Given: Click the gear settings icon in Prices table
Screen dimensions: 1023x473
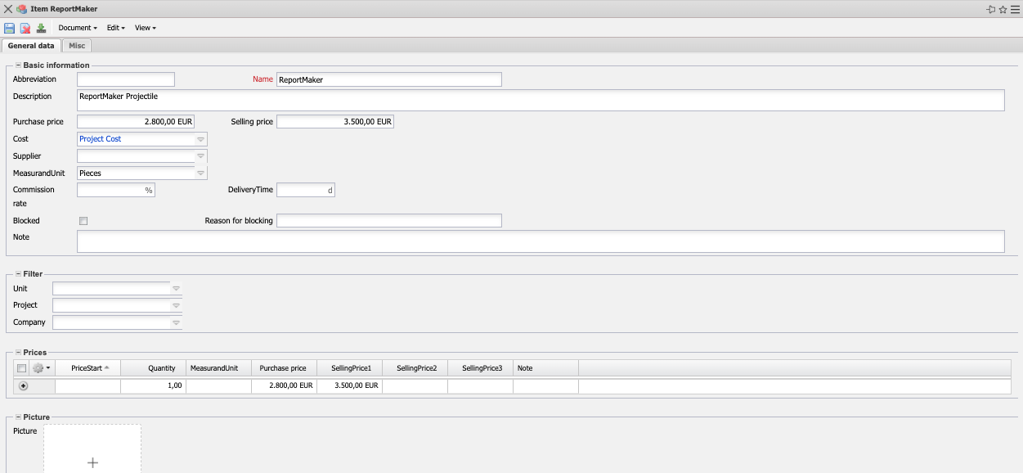Looking at the screenshot, I should (38, 368).
